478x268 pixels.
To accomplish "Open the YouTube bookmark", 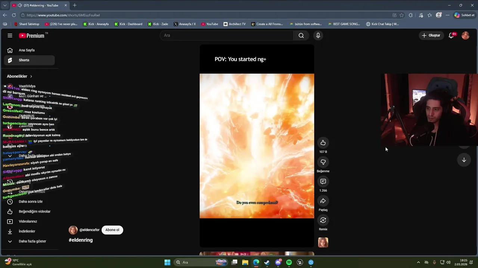I will pos(209,24).
